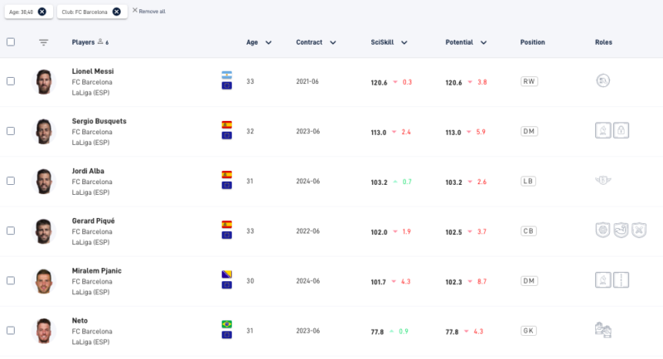Click Neto's EU flag icon
The width and height of the screenshot is (663, 359).
click(x=226, y=335)
